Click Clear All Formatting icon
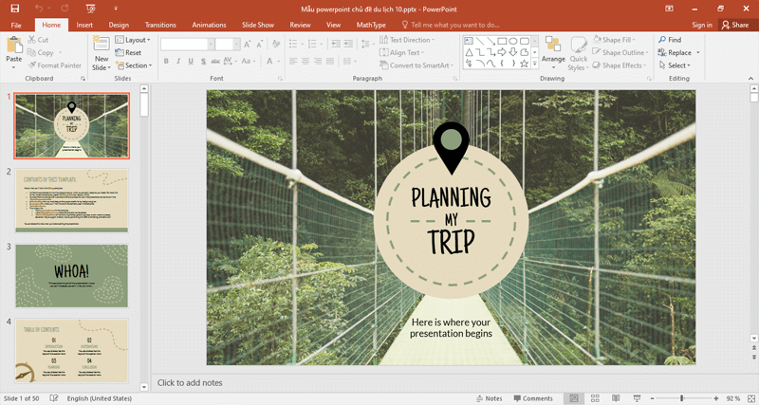 tap(276, 44)
